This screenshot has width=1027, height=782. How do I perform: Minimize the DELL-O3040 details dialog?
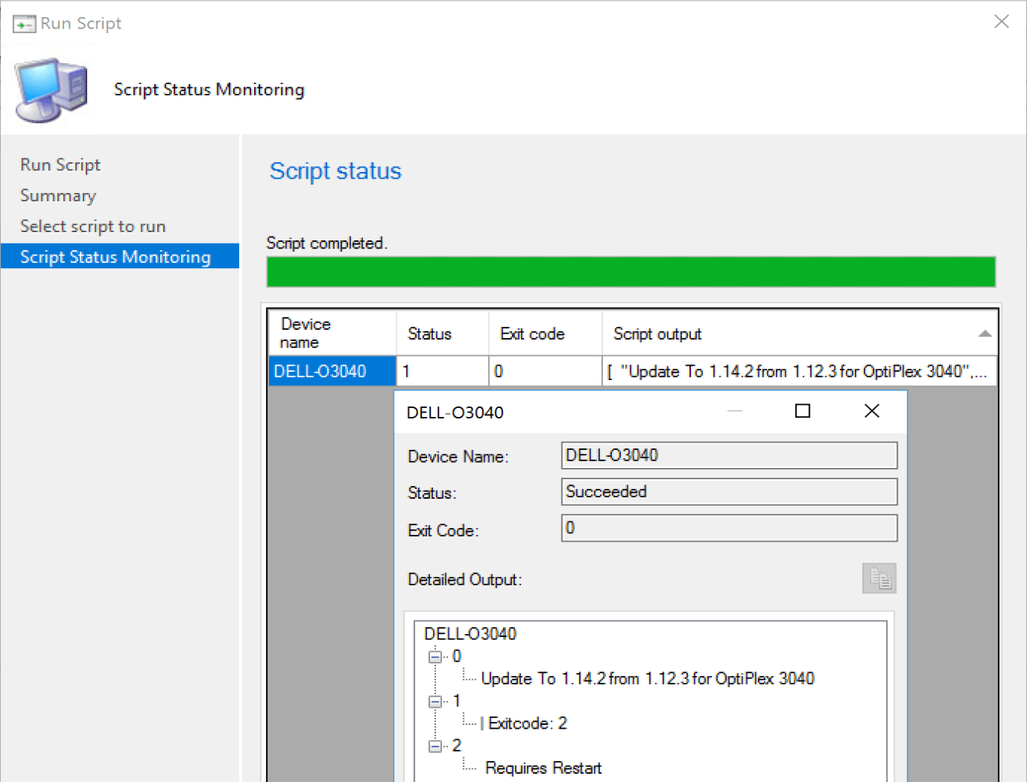pyautogui.click(x=735, y=411)
